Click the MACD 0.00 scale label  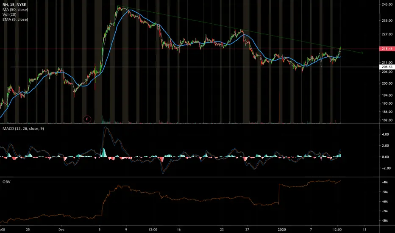pyautogui.click(x=385, y=157)
